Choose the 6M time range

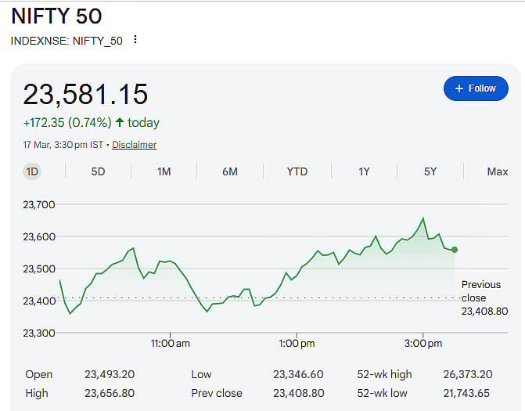tap(230, 171)
